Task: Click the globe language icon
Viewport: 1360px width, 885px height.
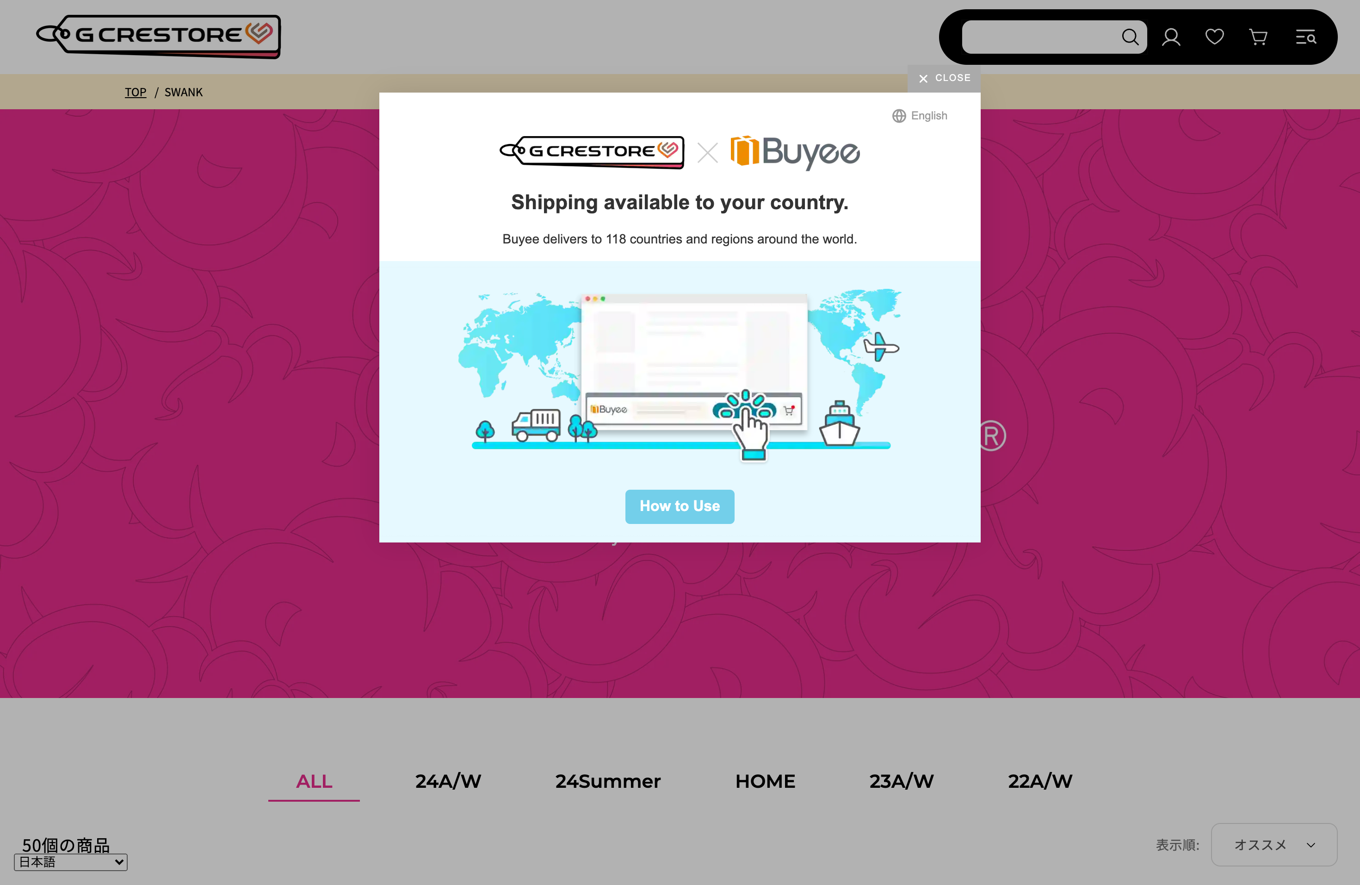Action: click(x=899, y=116)
